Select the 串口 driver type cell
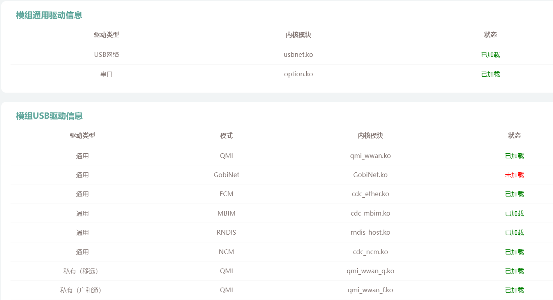 pos(106,74)
